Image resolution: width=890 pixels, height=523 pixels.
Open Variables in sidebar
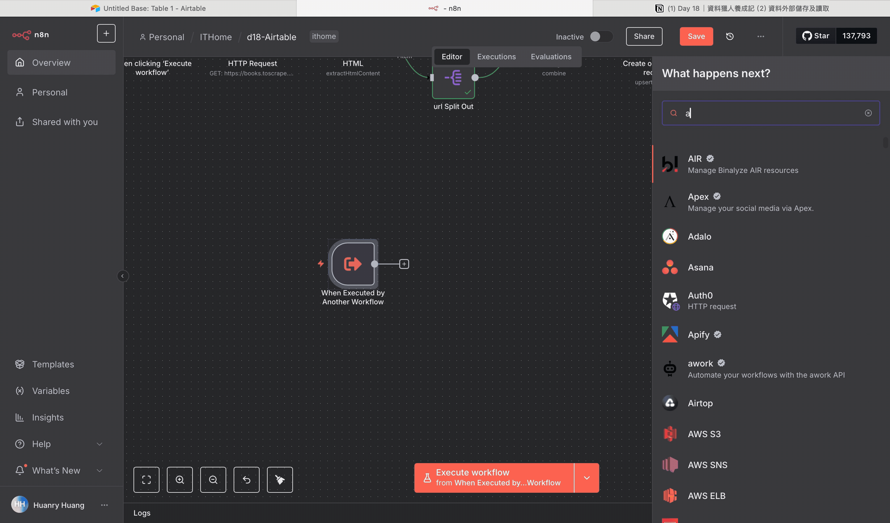coord(61,391)
